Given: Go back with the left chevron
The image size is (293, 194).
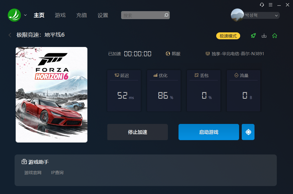Looking at the screenshot, I should click(10, 35).
